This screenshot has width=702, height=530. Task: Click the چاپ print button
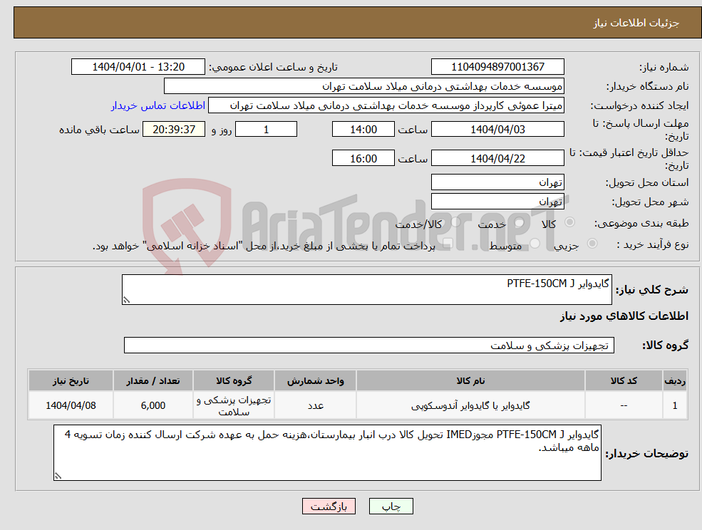coord(391,506)
